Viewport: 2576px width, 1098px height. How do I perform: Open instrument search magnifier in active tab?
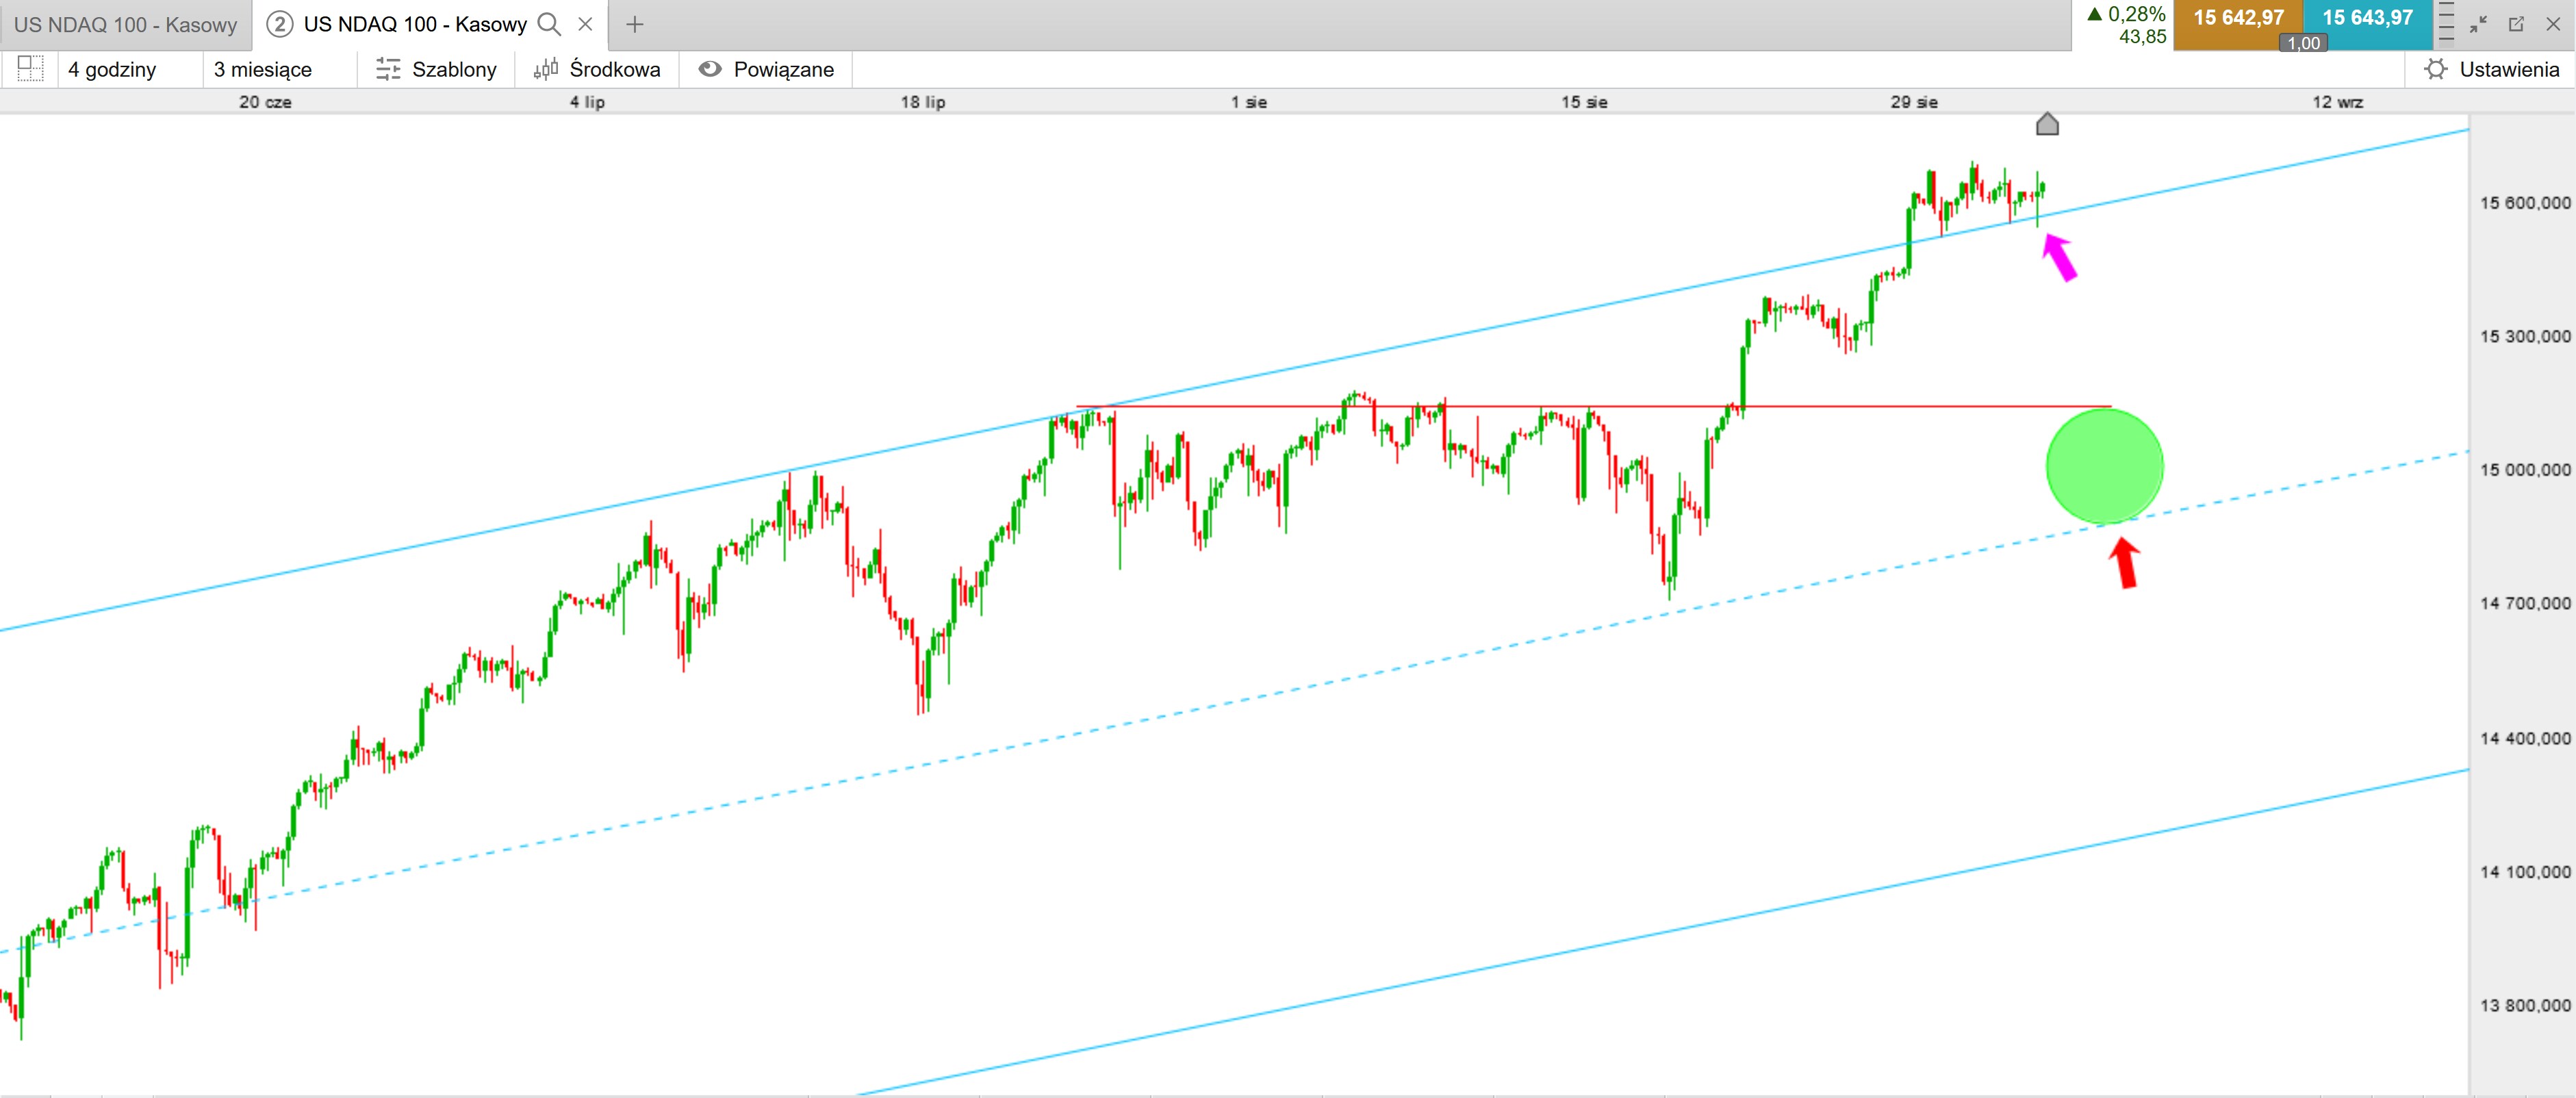click(549, 24)
